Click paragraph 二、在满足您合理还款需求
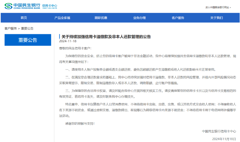 point(147,80)
